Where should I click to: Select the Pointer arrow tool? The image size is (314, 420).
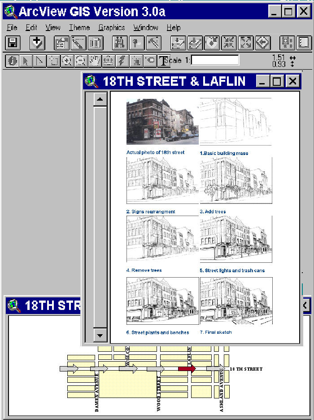click(26, 61)
